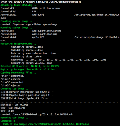Image resolution: width=120 pixels, height=126 pixels.
Task: Click the savings '0.0%' line
Action: [x=7, y=111]
